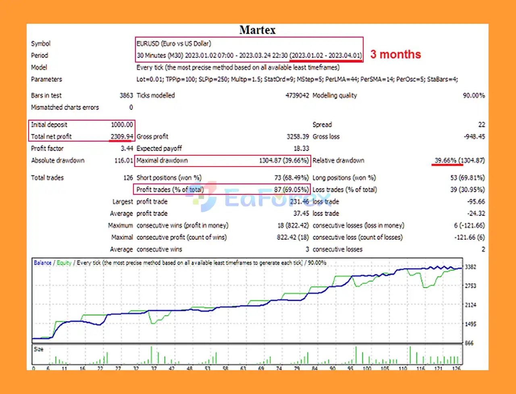This screenshot has height=394, width=516.
Task: Click the Size label in volume panel
Action: pyautogui.click(x=39, y=349)
